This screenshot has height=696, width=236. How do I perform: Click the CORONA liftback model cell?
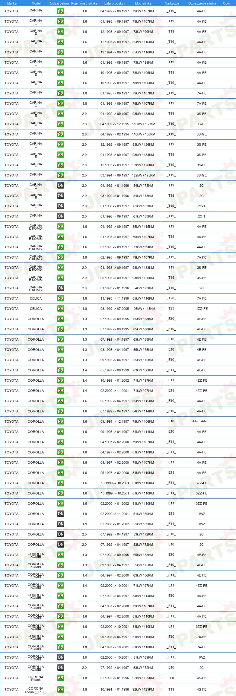click(36, 678)
